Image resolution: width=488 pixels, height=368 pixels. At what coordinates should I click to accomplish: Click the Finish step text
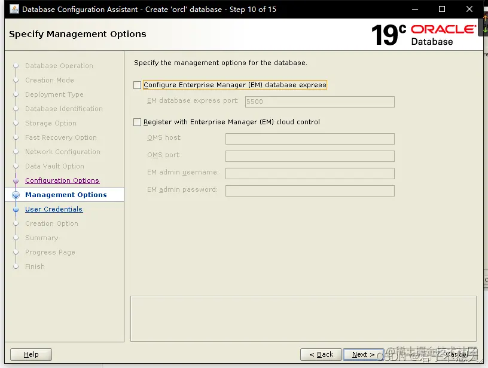(x=35, y=266)
